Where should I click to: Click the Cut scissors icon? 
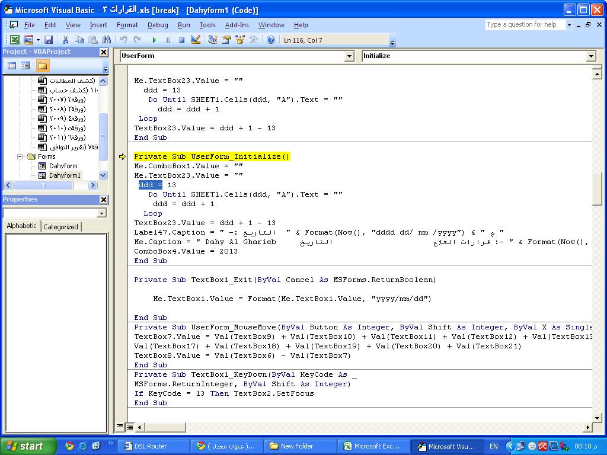click(65, 40)
